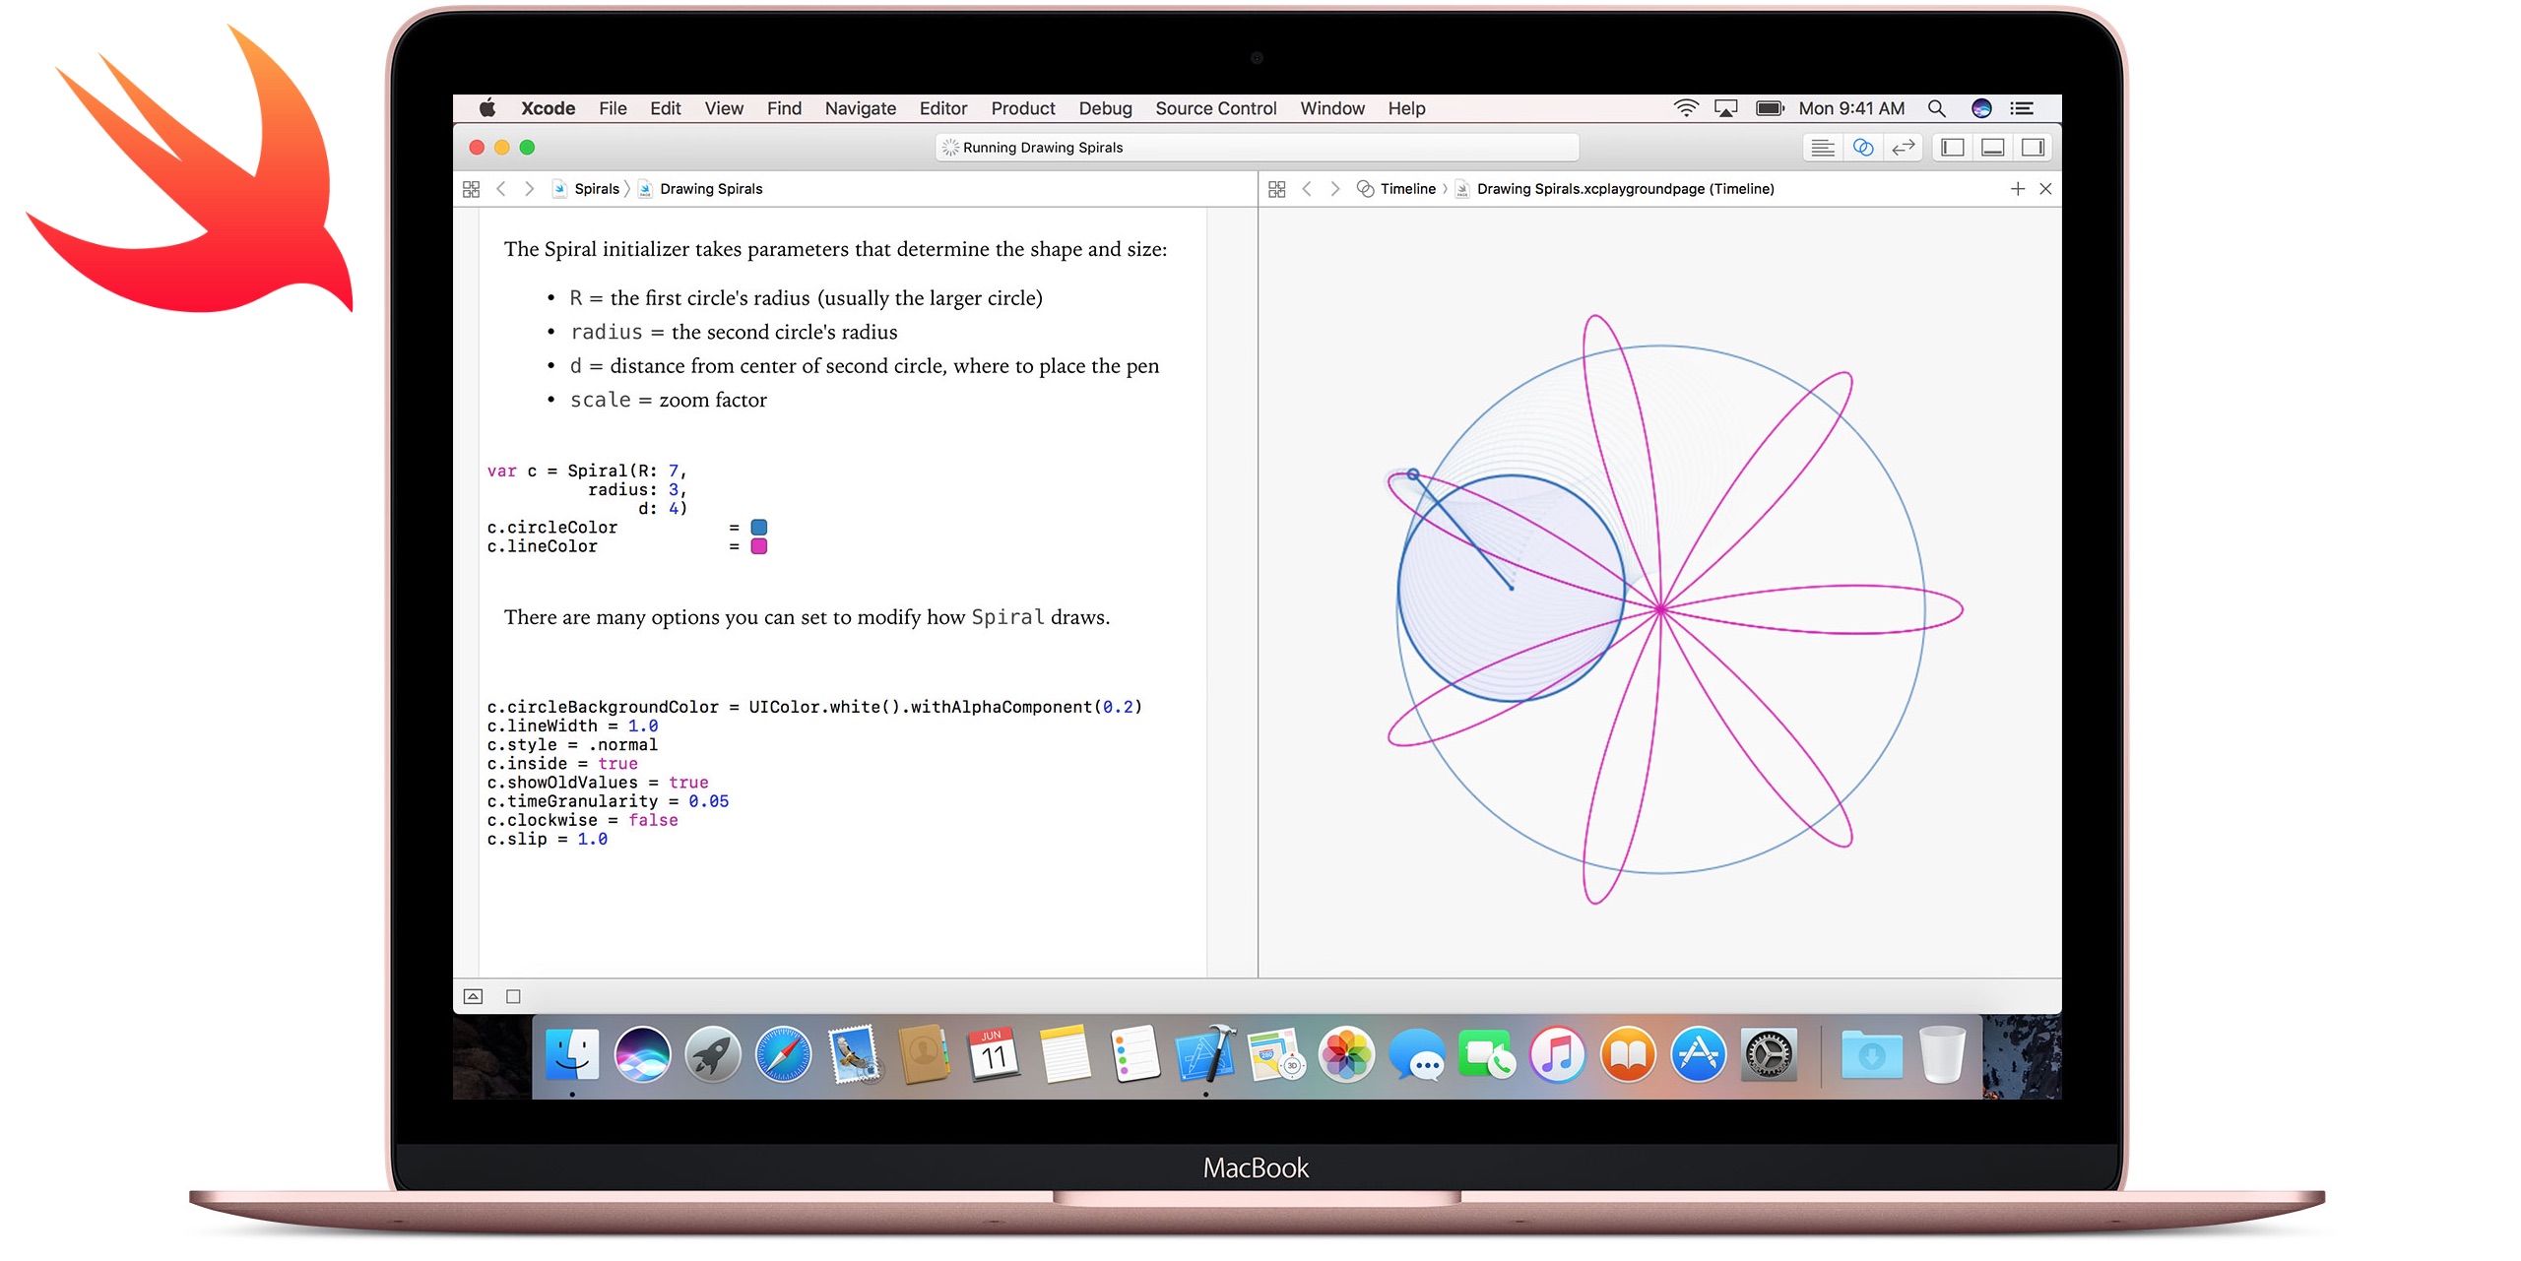The width and height of the screenshot is (2521, 1261).
Task: Click the Wi-Fi status icon
Action: point(1686,108)
